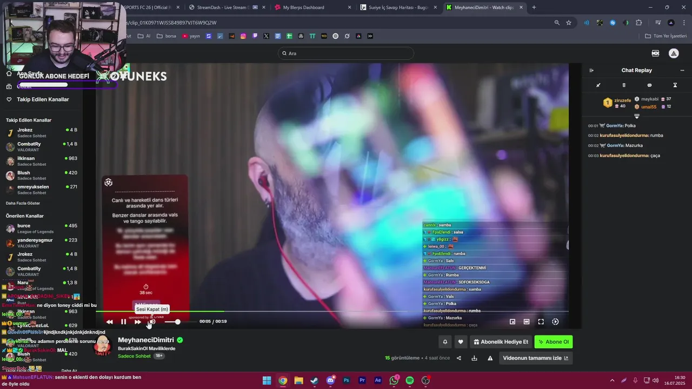Image resolution: width=692 pixels, height=389 pixels.
Task: Open the X bookmark icon
Action: click(x=266, y=36)
